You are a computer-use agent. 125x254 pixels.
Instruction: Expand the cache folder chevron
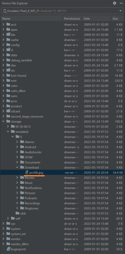3,40
